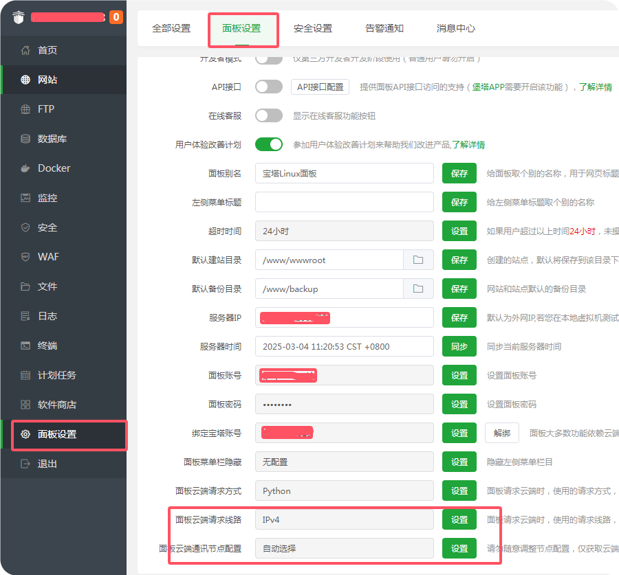The height and width of the screenshot is (575, 619).
Task: Save the 面板别名 value
Action: pos(459,173)
